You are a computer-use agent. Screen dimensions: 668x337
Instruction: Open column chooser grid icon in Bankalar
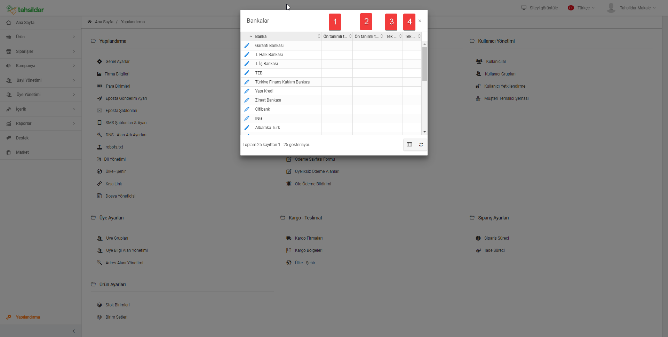tap(409, 144)
